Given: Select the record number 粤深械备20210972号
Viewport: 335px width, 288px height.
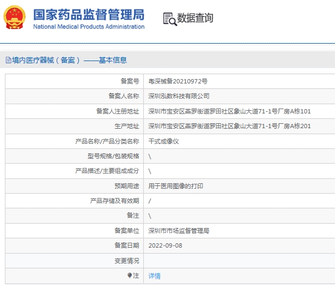Looking at the screenshot, I should 178,81.
